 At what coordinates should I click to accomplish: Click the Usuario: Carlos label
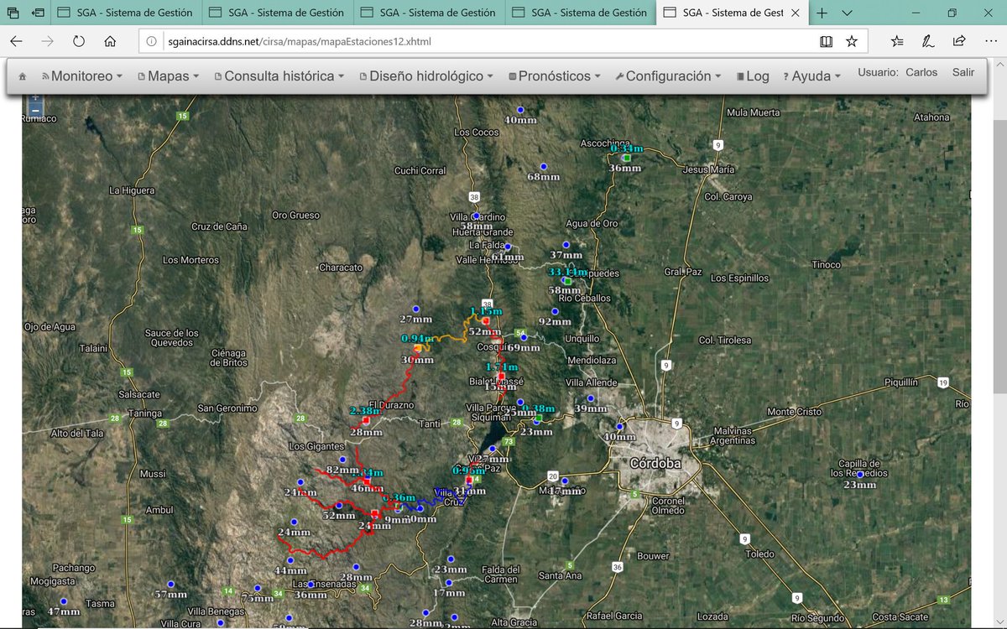coord(898,73)
